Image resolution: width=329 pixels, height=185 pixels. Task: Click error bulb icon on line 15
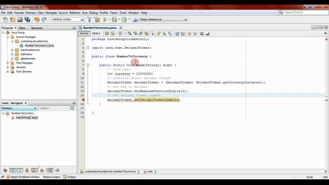point(83,100)
